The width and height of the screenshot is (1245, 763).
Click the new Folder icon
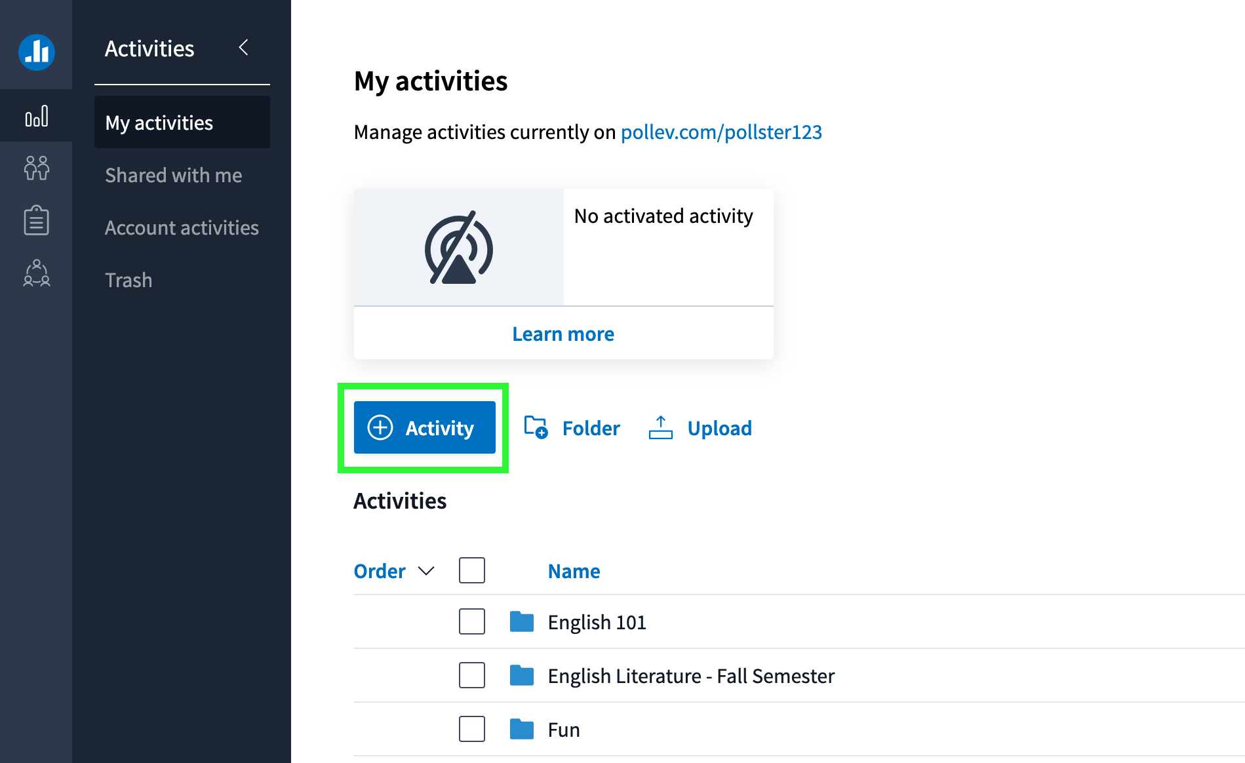[536, 427]
